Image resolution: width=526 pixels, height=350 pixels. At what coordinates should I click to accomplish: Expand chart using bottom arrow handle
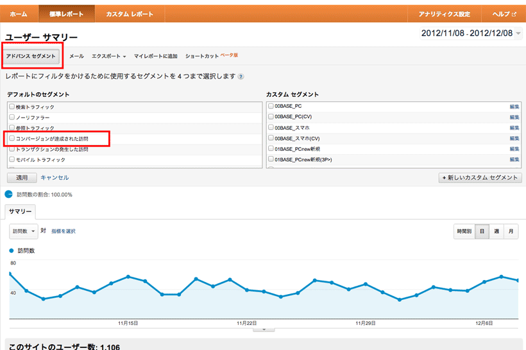[263, 329]
